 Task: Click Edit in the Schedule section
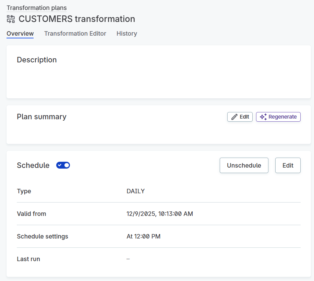(288, 165)
